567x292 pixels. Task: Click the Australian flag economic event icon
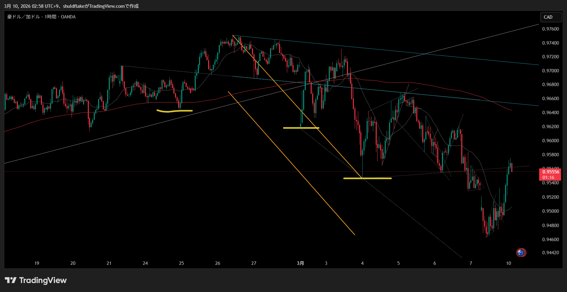click(521, 253)
